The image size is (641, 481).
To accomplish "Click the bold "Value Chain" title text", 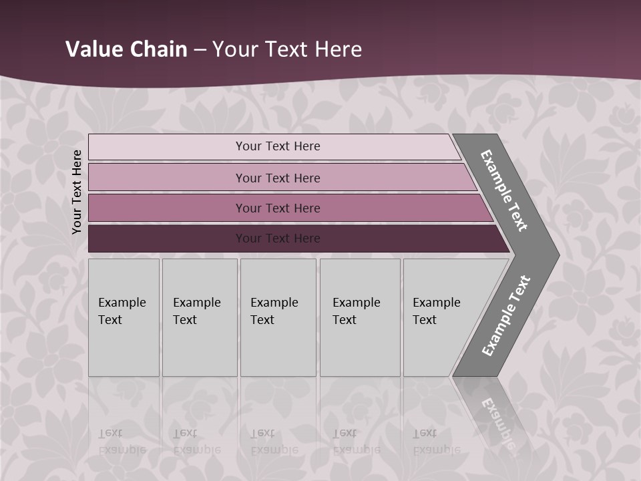I will pyautogui.click(x=126, y=49).
